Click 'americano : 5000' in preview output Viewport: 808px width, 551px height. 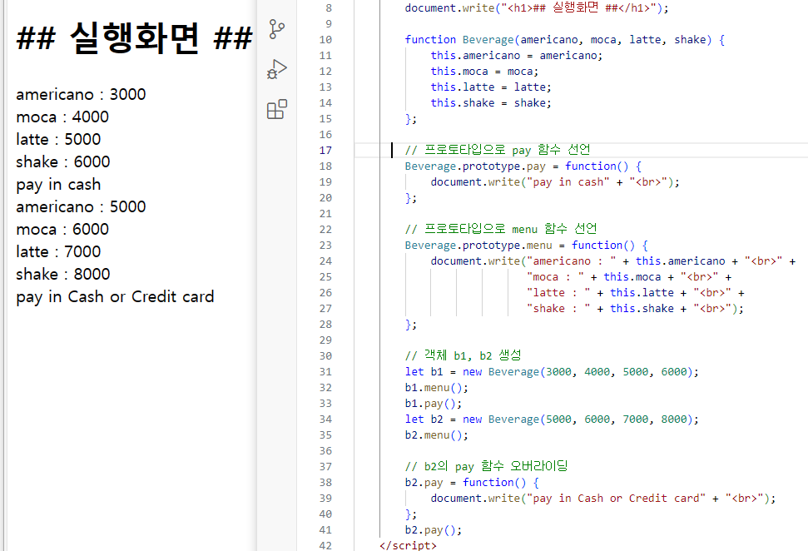coord(81,206)
